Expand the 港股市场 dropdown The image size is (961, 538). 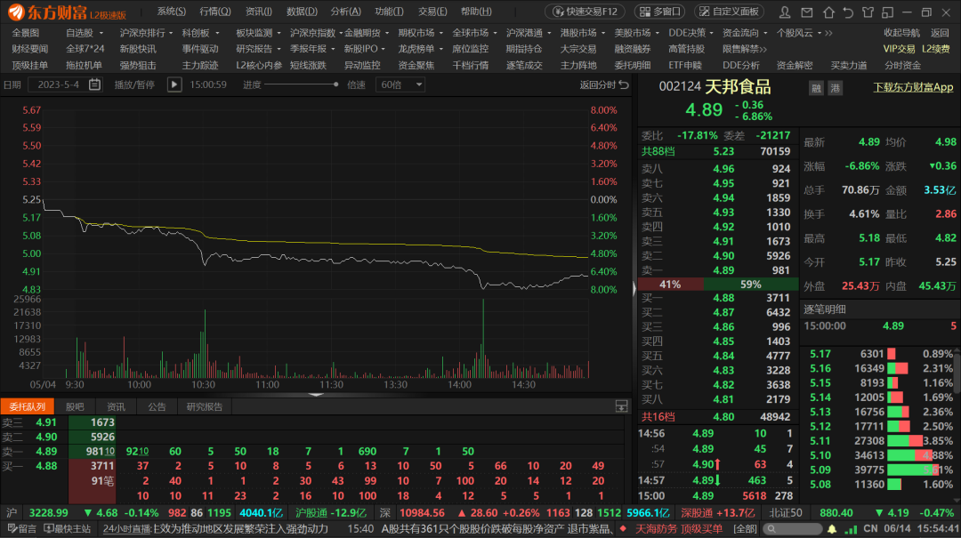pyautogui.click(x=603, y=33)
